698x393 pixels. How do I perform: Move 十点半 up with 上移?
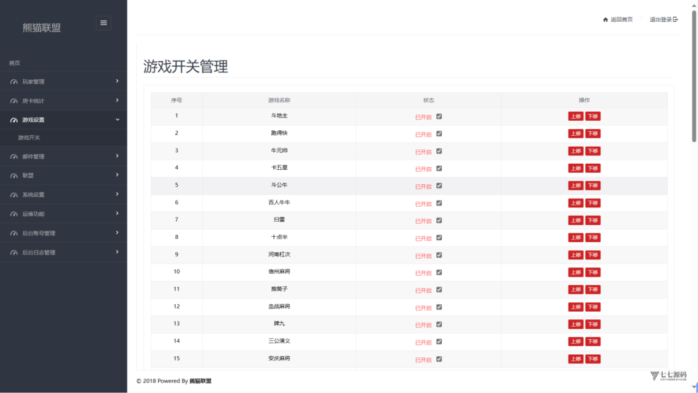point(575,238)
